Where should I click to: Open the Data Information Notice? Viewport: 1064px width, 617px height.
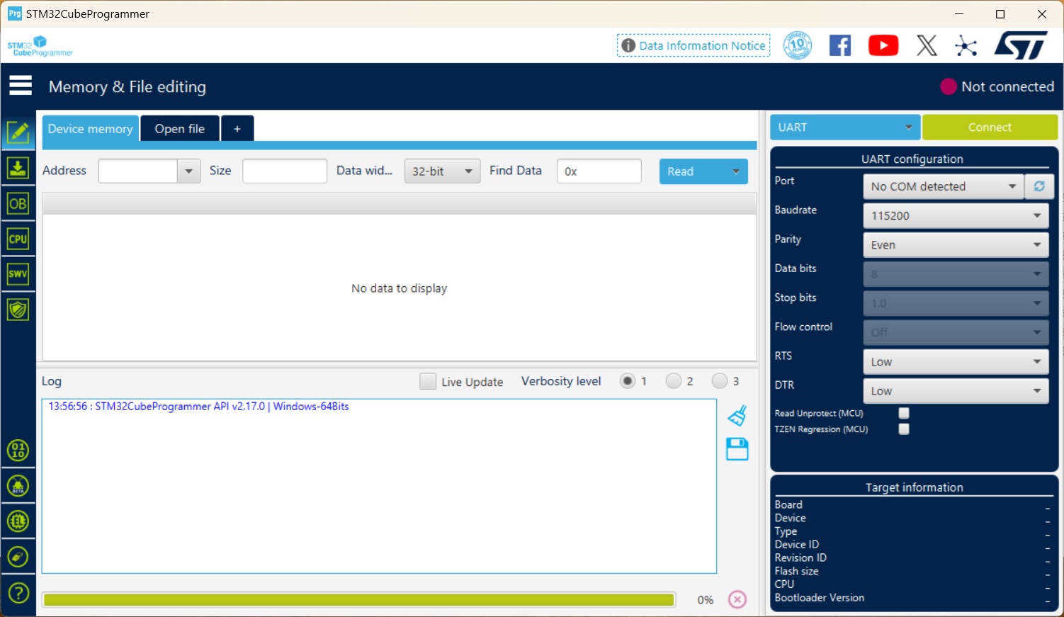[694, 45]
